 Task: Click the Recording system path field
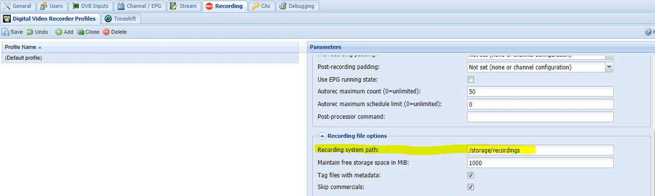pyautogui.click(x=540, y=150)
